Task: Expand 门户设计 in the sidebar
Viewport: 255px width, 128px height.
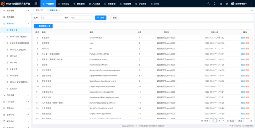Action: pyautogui.click(x=16, y=102)
